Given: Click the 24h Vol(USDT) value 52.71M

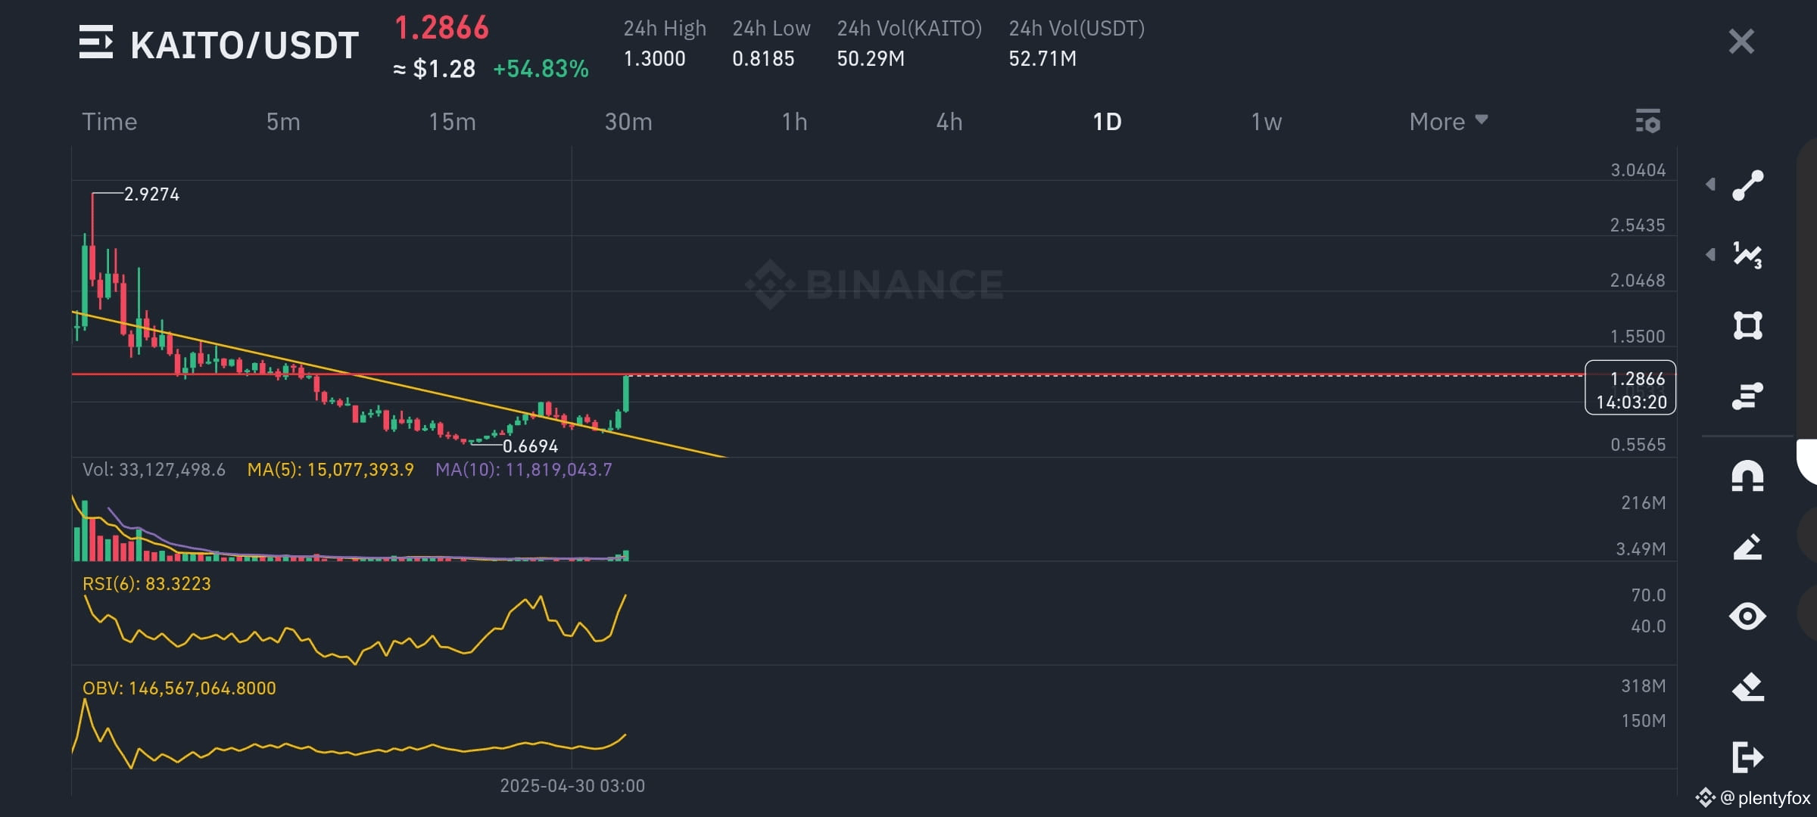Looking at the screenshot, I should point(1043,58).
